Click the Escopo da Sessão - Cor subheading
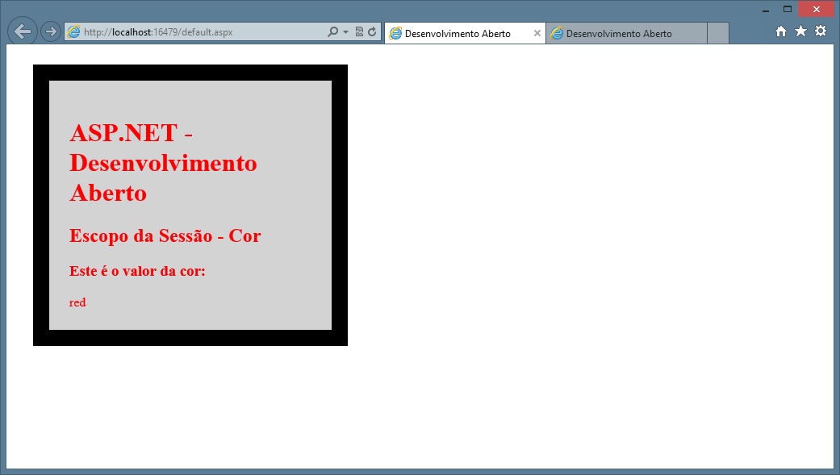The image size is (840, 475). [165, 235]
